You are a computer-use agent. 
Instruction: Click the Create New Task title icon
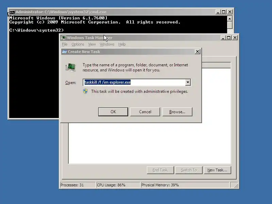click(65, 52)
